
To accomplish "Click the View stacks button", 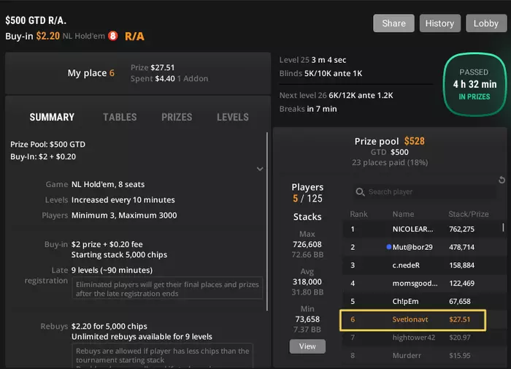I will (307, 346).
